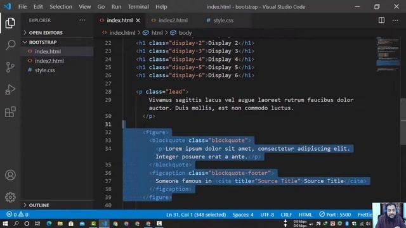This screenshot has width=406, height=228.
Task: Open index2.html in the explorer tree
Action: click(57, 61)
